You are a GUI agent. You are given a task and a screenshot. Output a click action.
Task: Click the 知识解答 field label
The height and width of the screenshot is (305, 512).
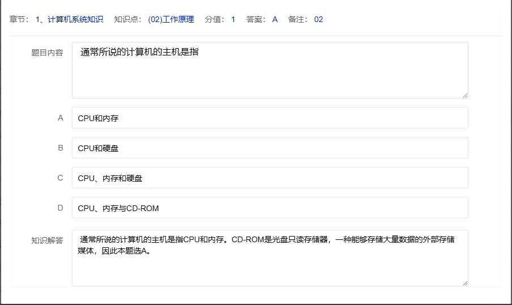pos(47,240)
